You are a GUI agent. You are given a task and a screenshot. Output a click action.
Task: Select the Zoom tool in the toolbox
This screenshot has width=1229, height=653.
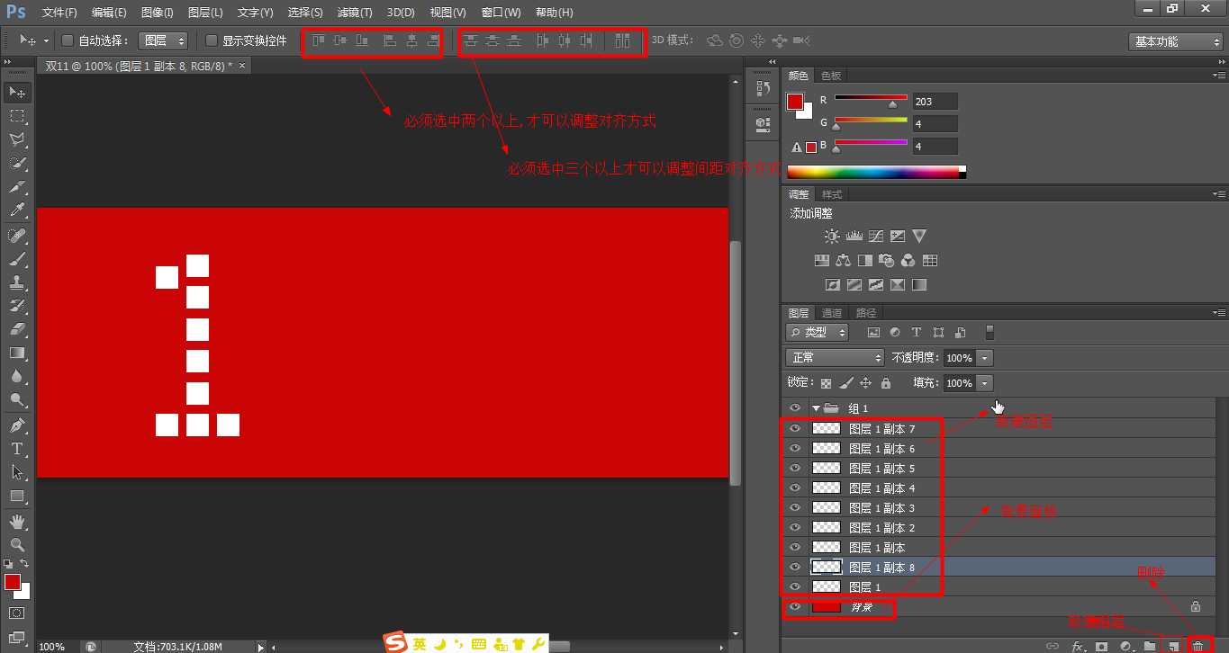17,545
